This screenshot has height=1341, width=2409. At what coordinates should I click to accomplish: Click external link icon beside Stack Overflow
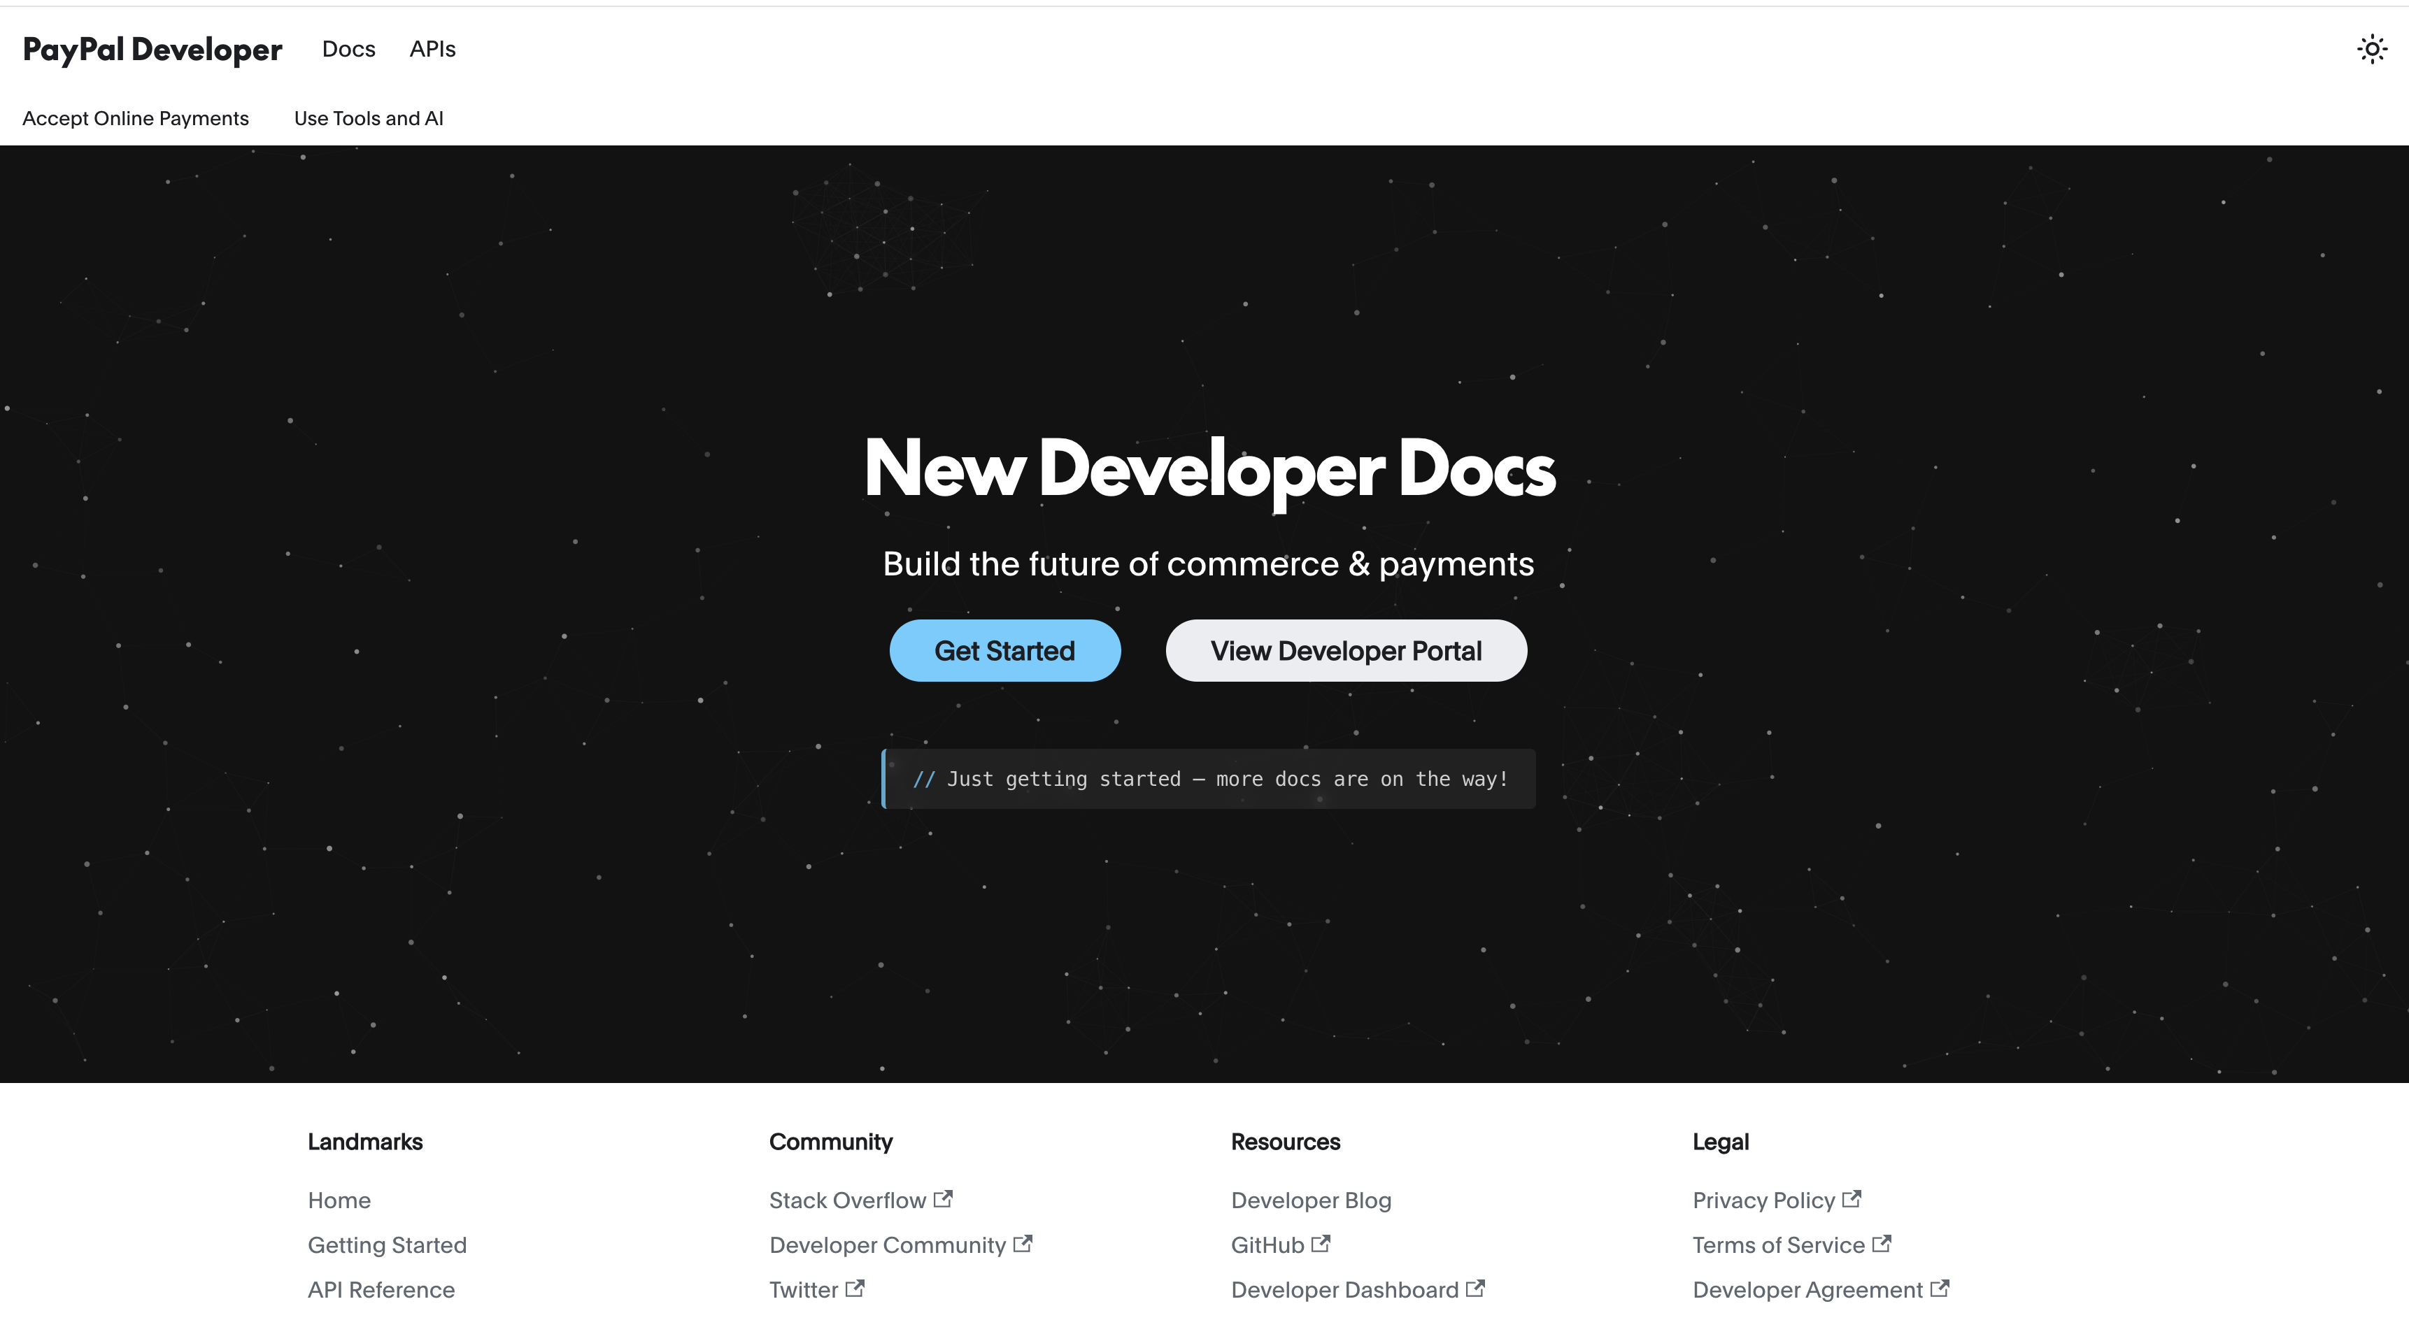point(944,1199)
